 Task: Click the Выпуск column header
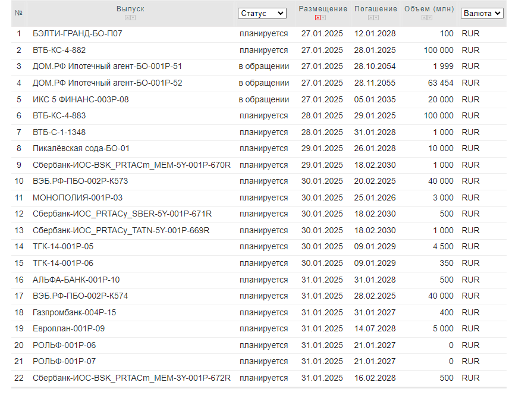click(x=130, y=9)
